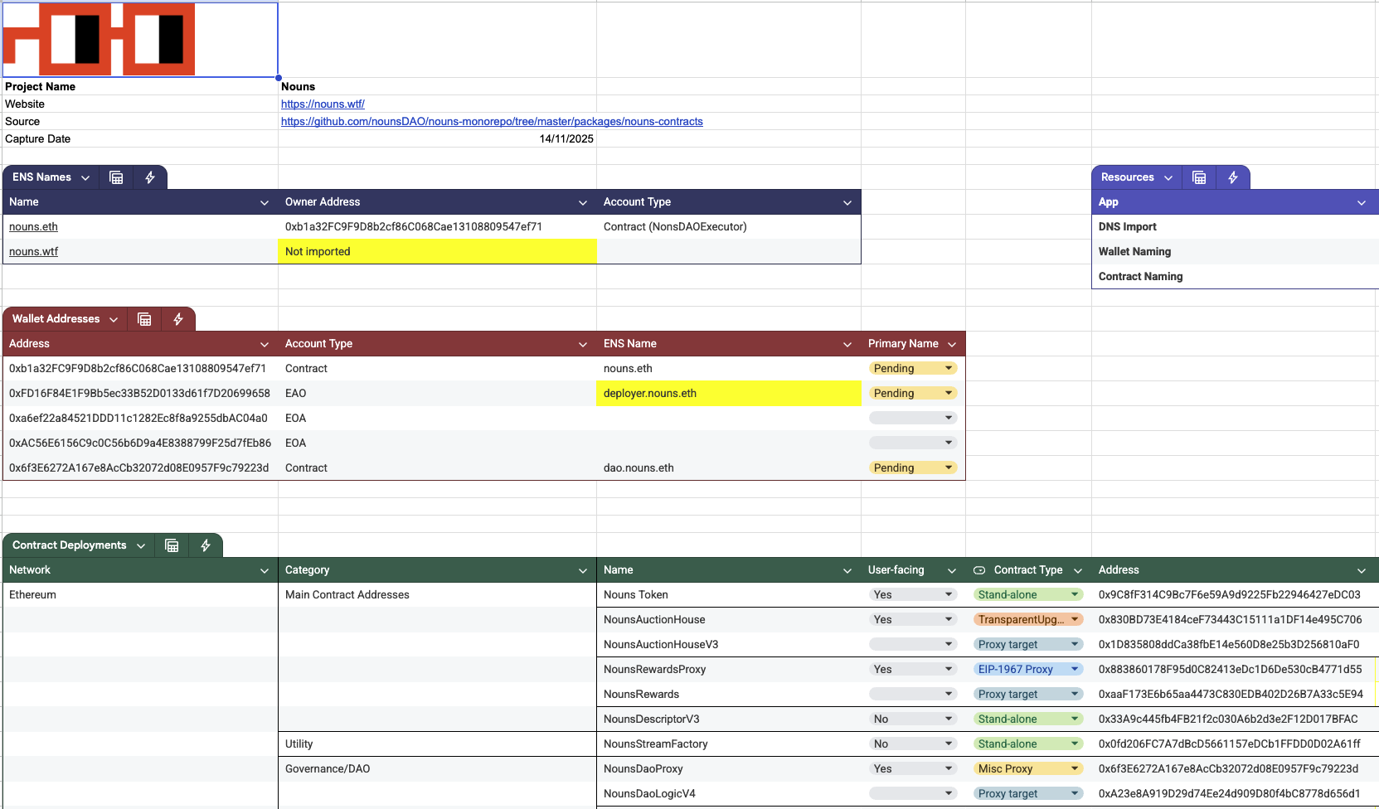
Task: Open the nouns.eth ENS name link
Action: [x=33, y=227]
